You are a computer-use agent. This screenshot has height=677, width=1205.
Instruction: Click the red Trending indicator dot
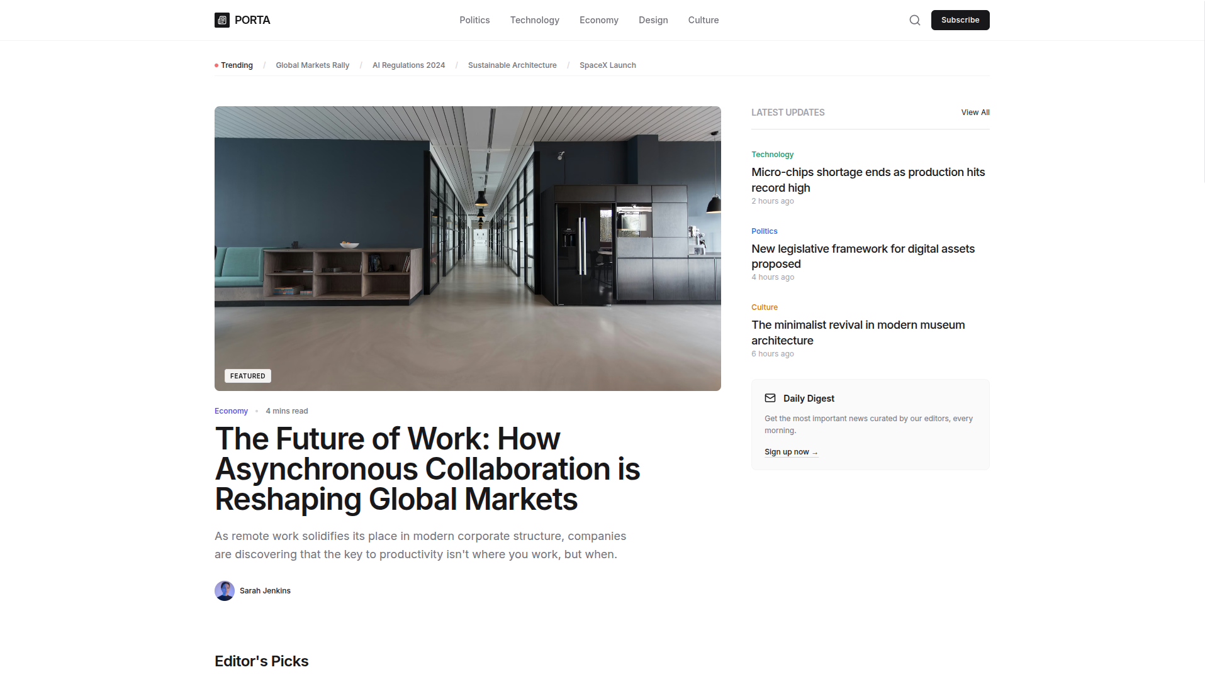(215, 65)
